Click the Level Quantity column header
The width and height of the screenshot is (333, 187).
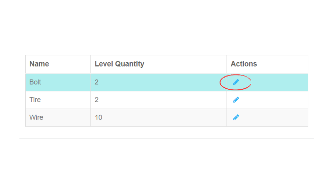click(119, 64)
